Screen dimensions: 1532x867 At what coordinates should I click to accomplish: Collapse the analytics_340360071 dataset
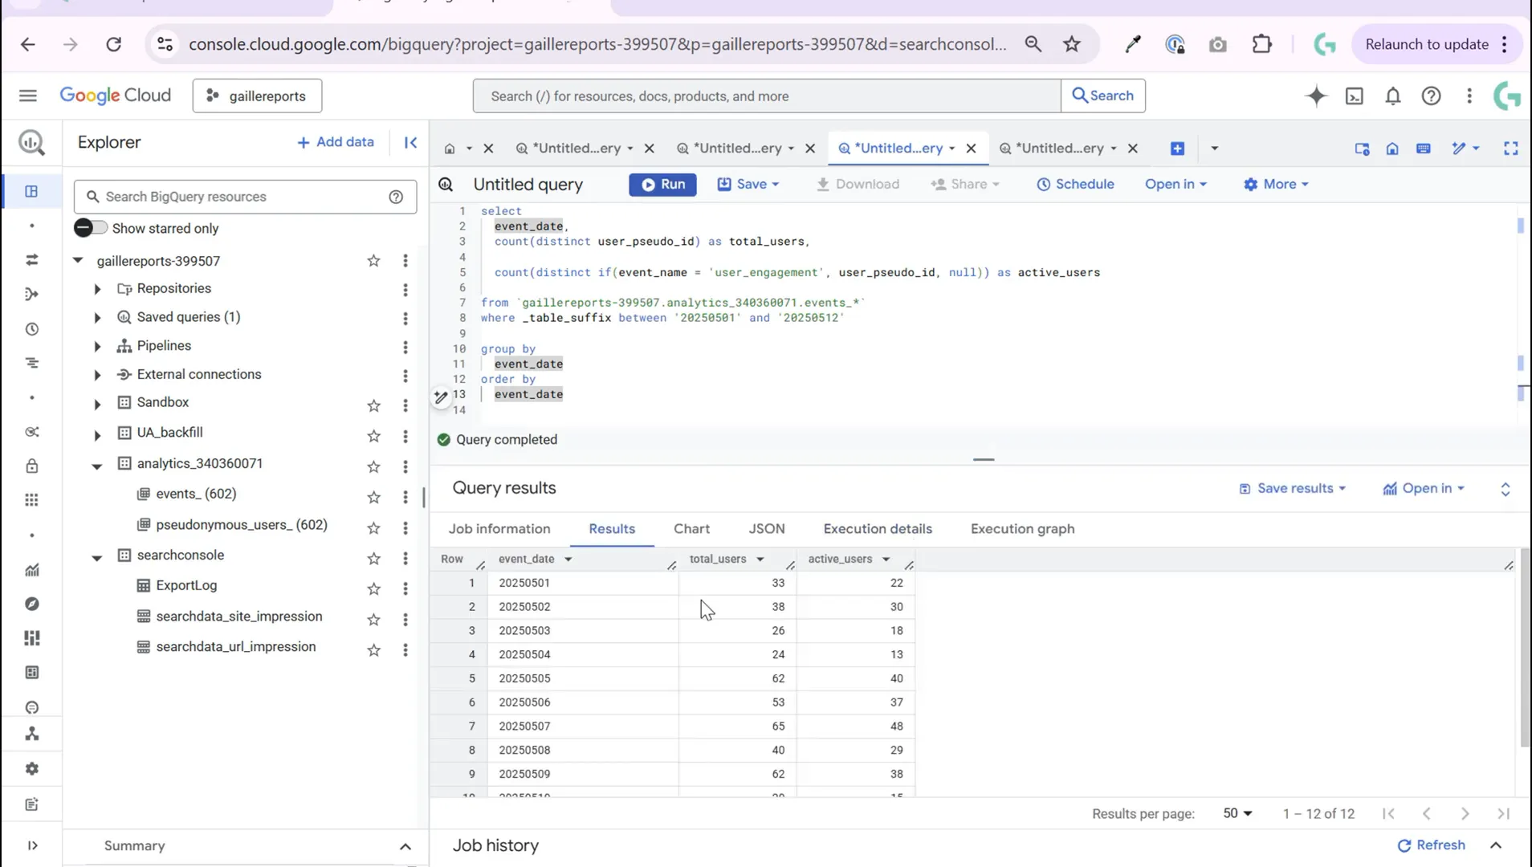tap(97, 466)
